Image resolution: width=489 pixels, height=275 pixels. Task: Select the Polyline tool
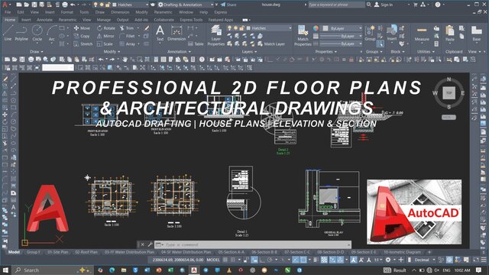[x=21, y=34]
